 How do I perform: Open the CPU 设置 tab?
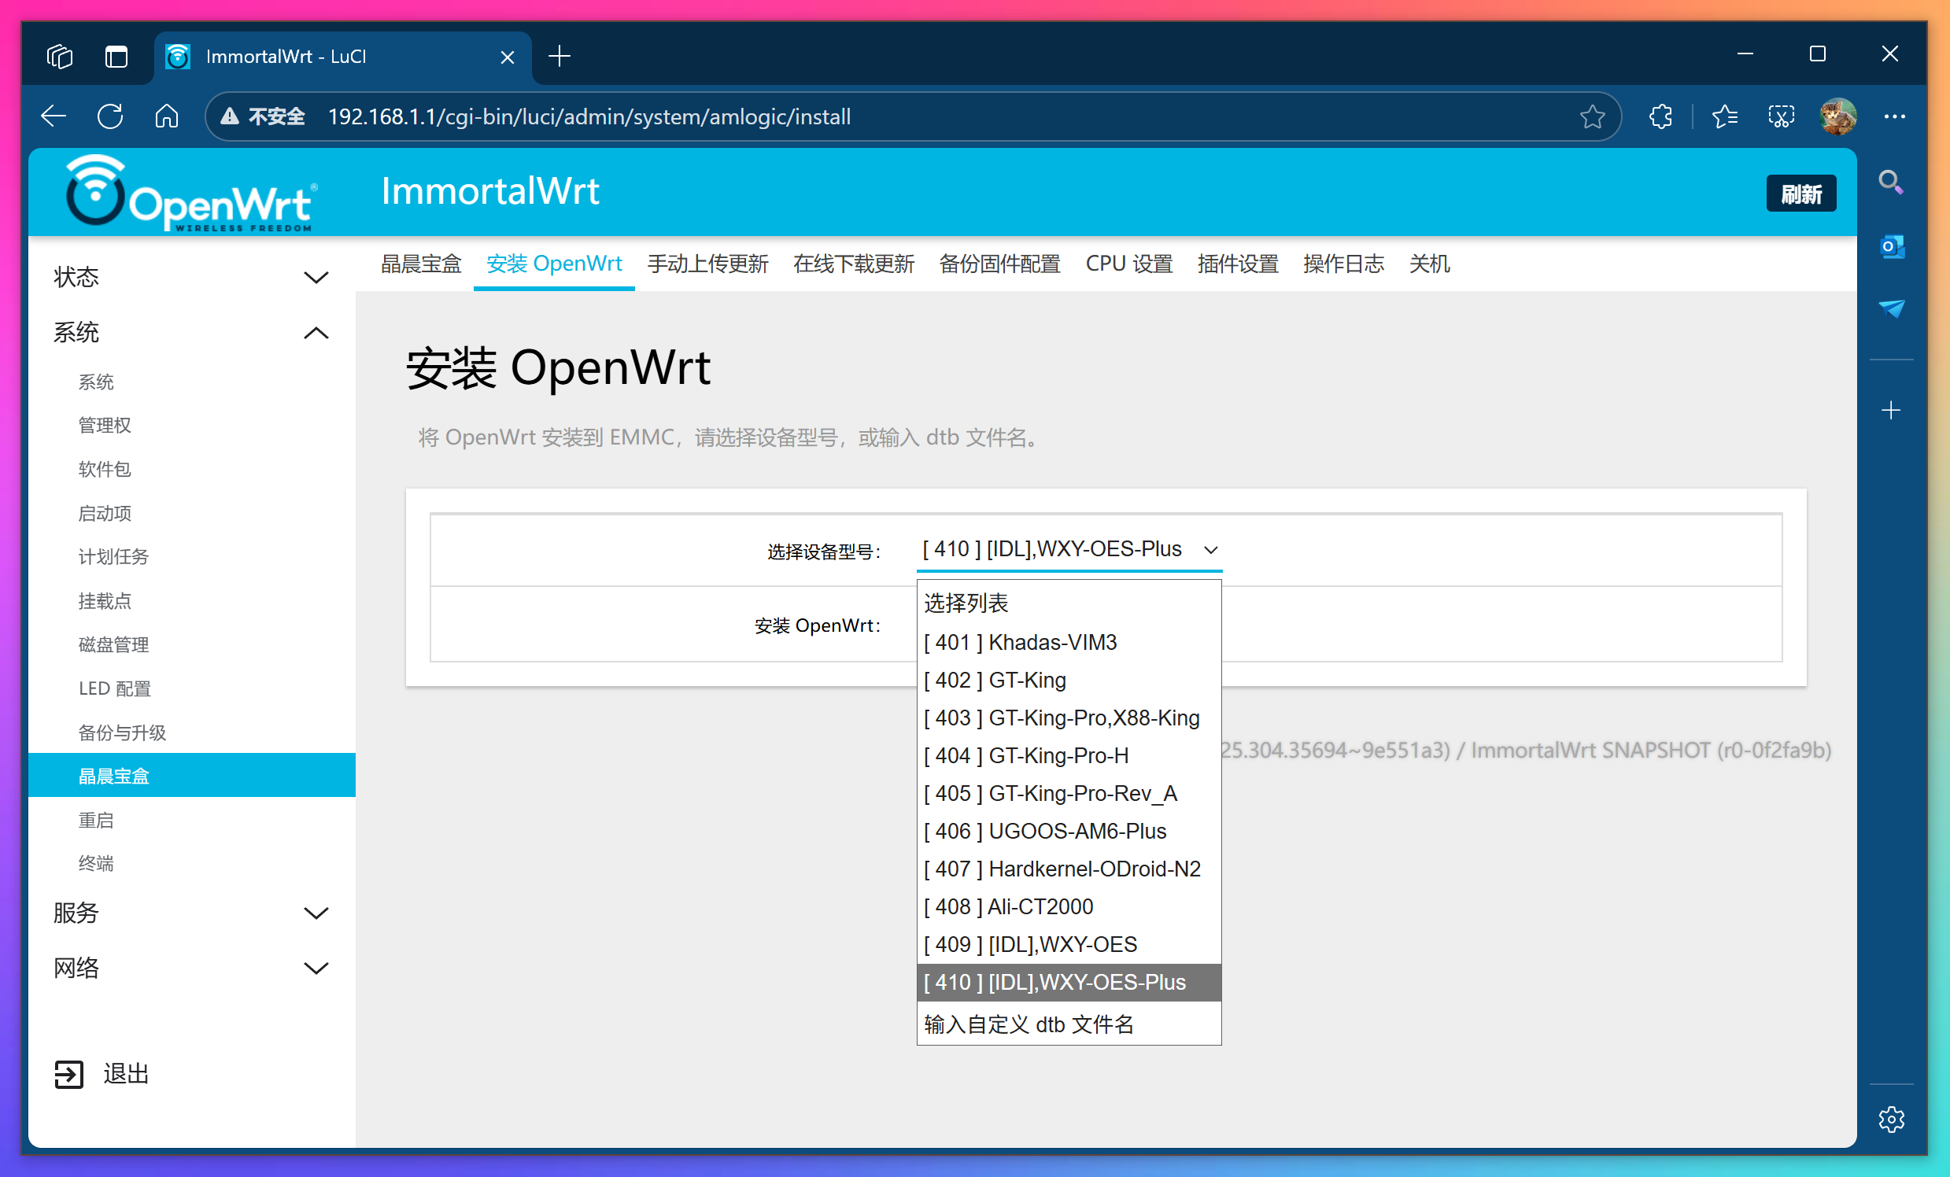point(1129,264)
